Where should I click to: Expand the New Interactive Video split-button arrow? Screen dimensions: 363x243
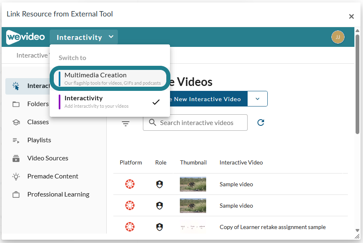pyautogui.click(x=257, y=99)
